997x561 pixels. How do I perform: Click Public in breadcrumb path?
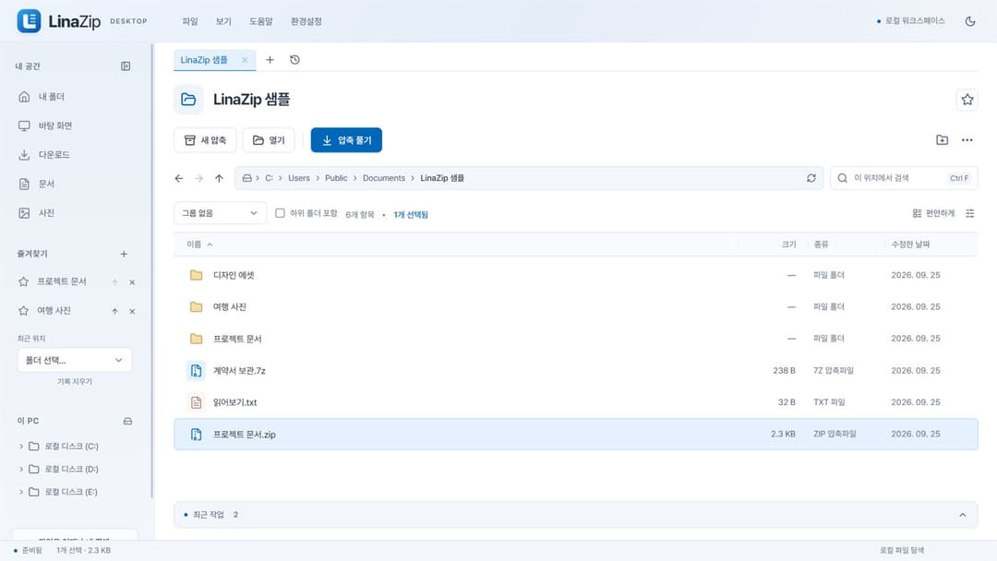click(x=336, y=178)
